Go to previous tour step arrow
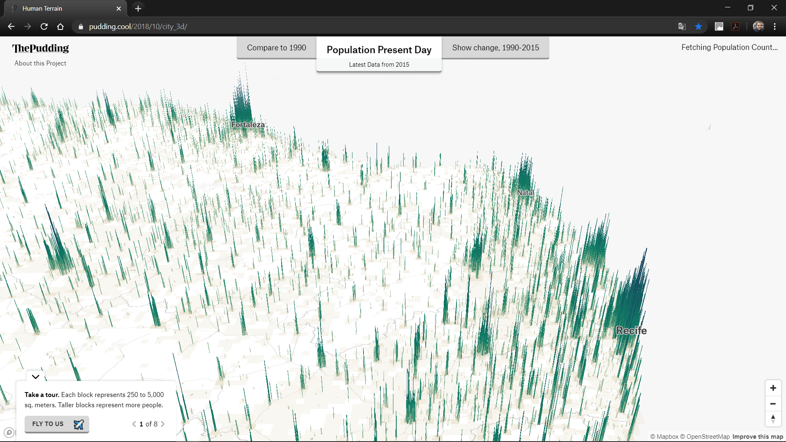 coord(134,424)
